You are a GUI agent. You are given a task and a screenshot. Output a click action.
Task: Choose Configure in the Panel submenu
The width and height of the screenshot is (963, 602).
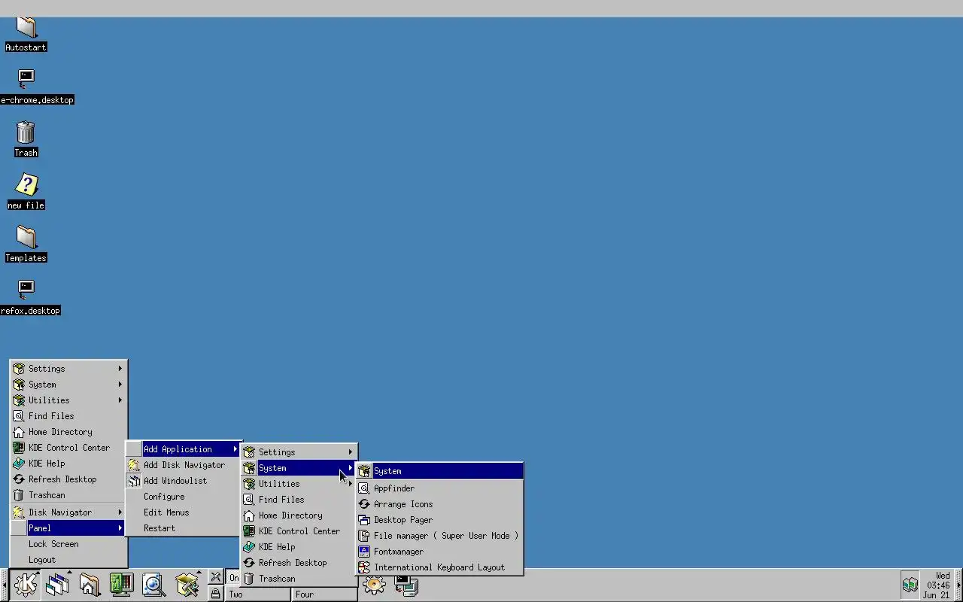[x=184, y=497]
